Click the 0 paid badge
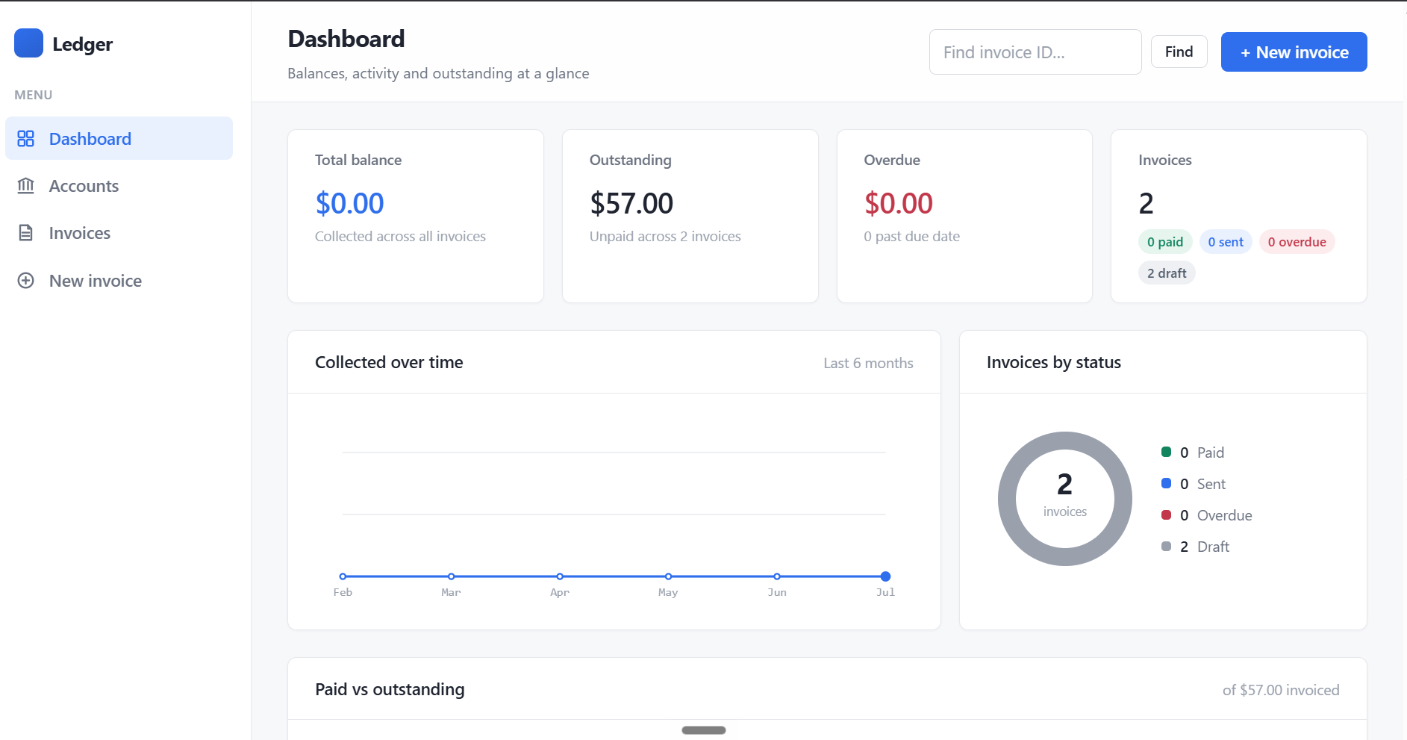Viewport: 1407px width, 740px height. [1165, 242]
